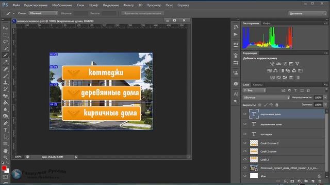Toggle visibility of the house project photo layer
The width and height of the screenshot is (330, 185).
(x=245, y=168)
